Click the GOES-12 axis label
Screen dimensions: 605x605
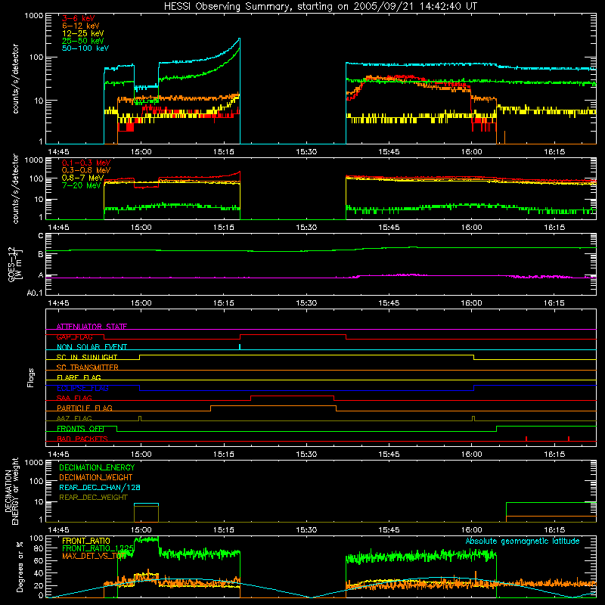(15, 265)
